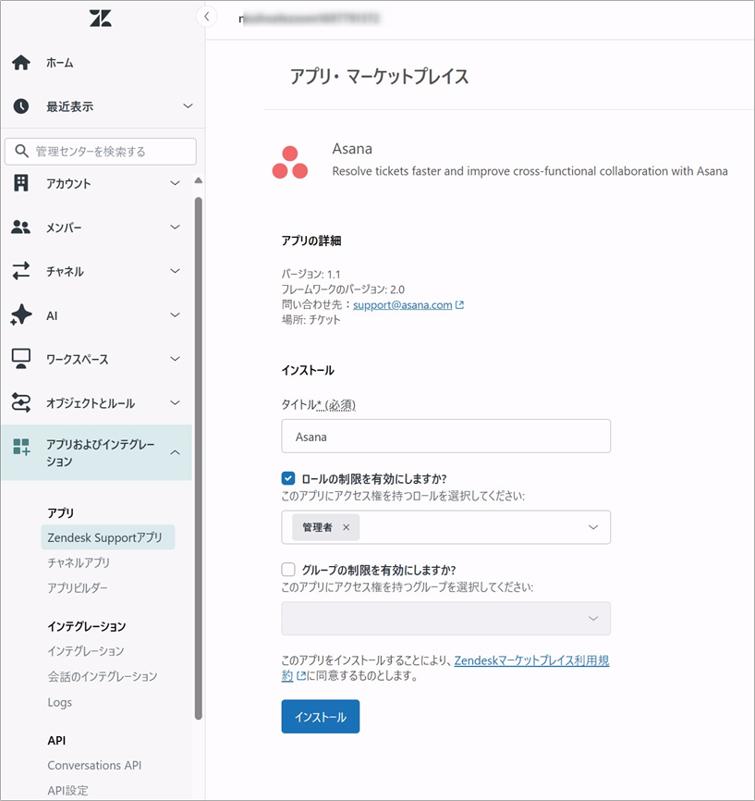Expand the オブジェクトとルール section
This screenshot has height=801, width=755.
175,403
